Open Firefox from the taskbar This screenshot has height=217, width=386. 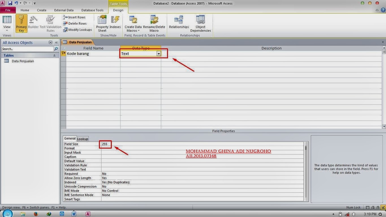pyautogui.click(x=36, y=214)
